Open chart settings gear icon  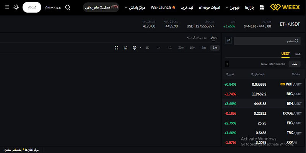[135, 48]
